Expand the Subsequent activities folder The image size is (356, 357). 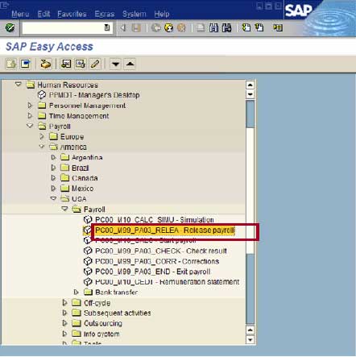tap(64, 313)
